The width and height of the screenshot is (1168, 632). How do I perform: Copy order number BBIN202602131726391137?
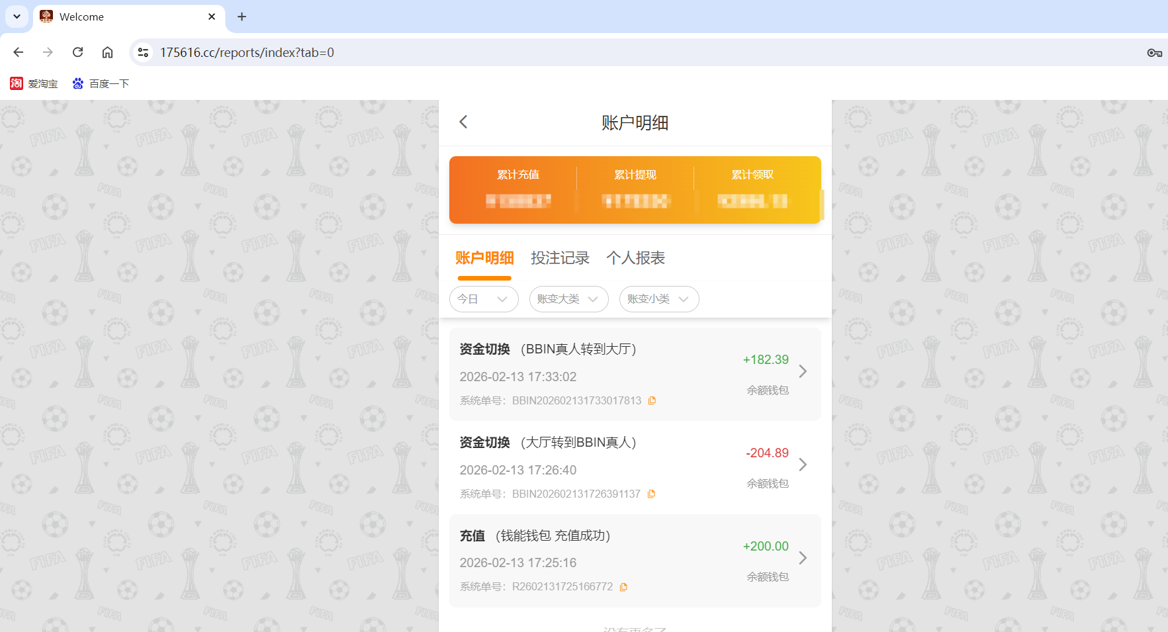(652, 493)
